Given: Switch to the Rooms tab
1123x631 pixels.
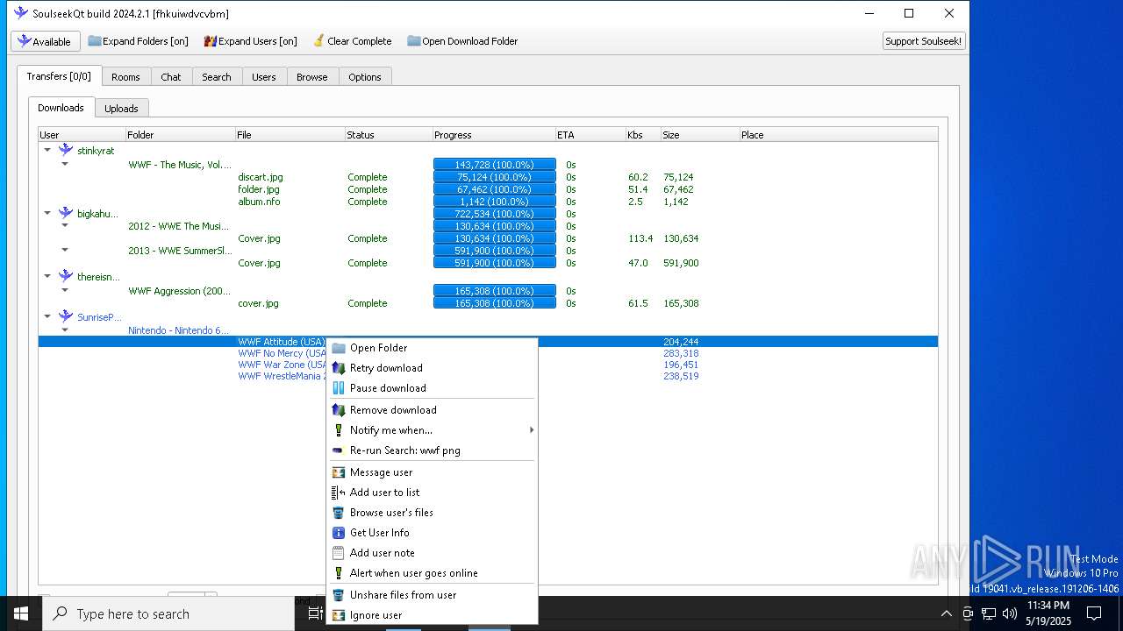Looking at the screenshot, I should 125,77.
